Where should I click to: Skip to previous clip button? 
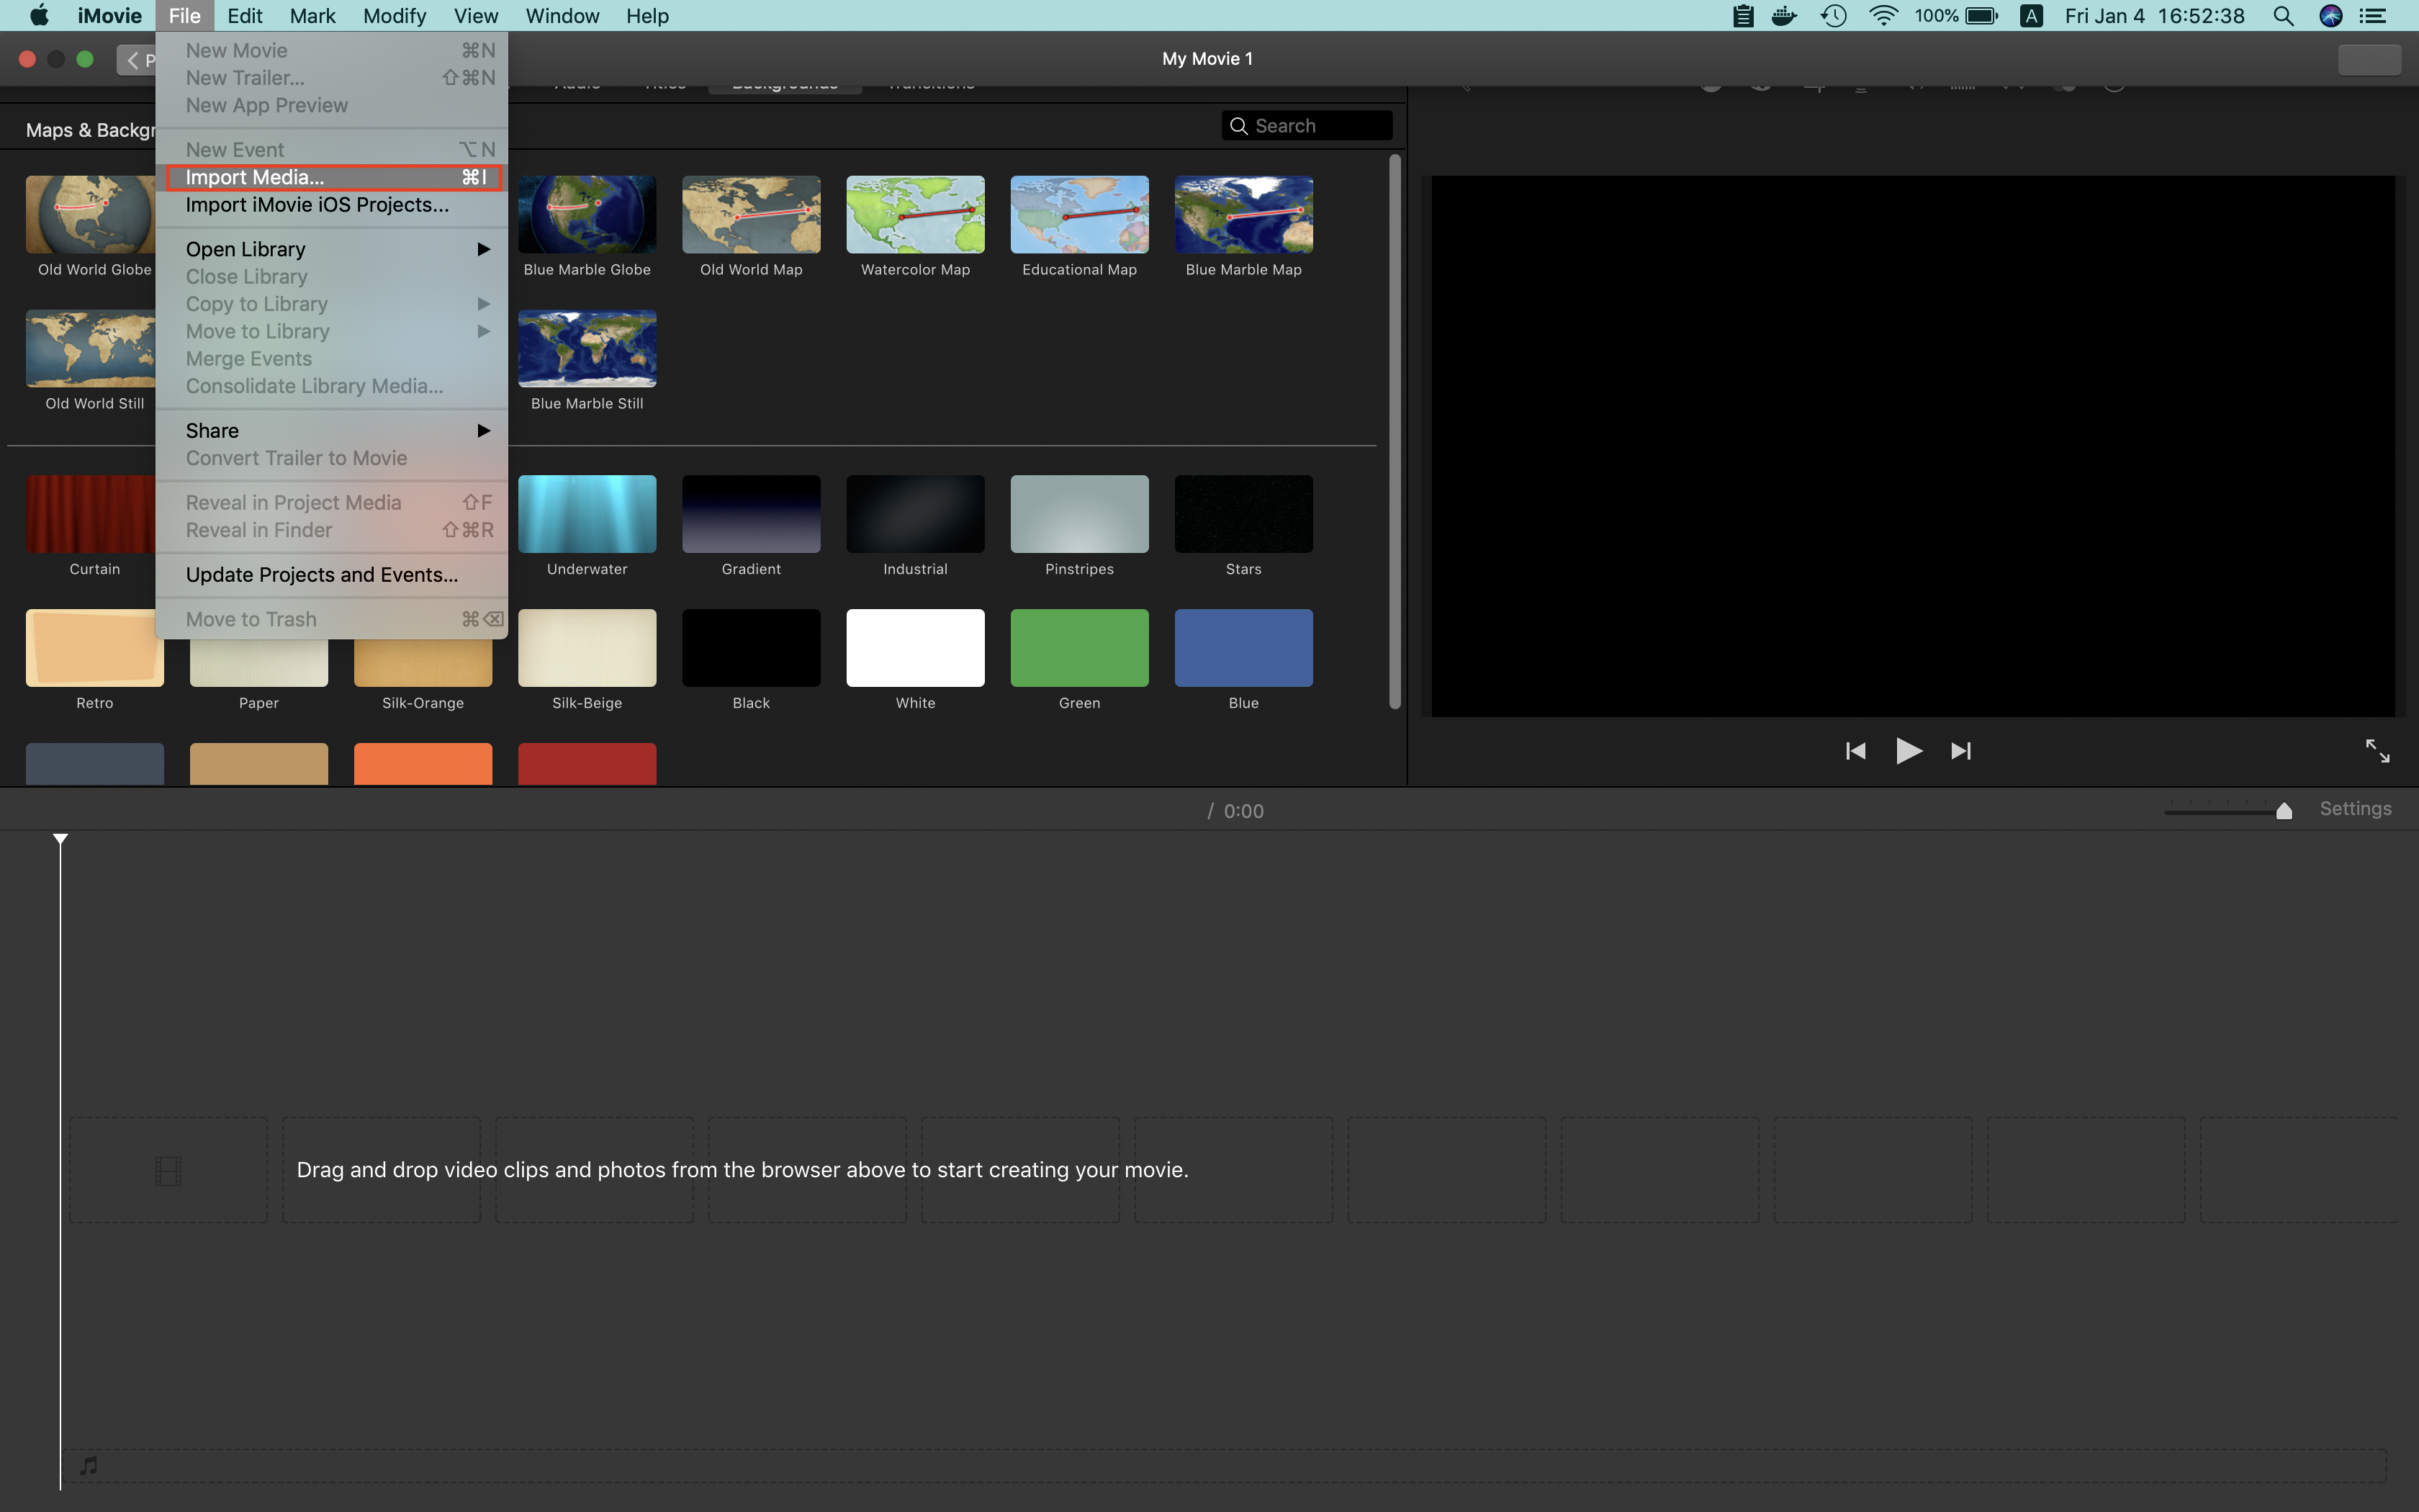click(x=1855, y=751)
